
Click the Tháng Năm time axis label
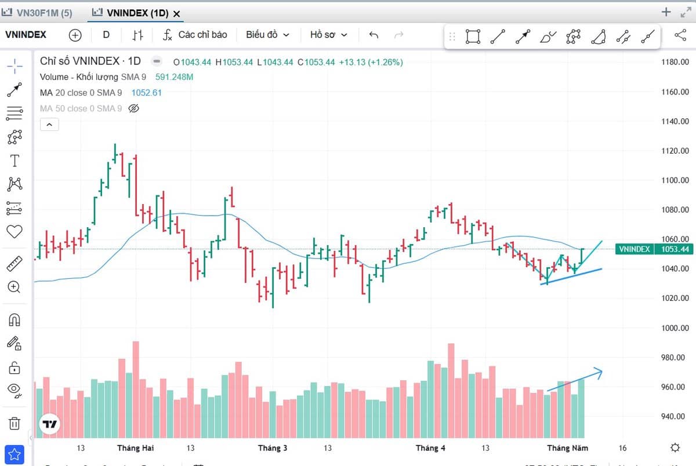pyautogui.click(x=568, y=448)
